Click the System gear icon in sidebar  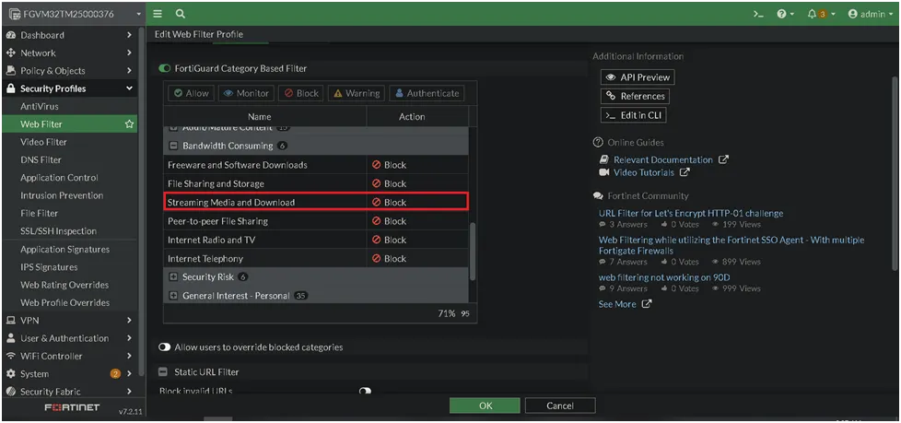10,374
